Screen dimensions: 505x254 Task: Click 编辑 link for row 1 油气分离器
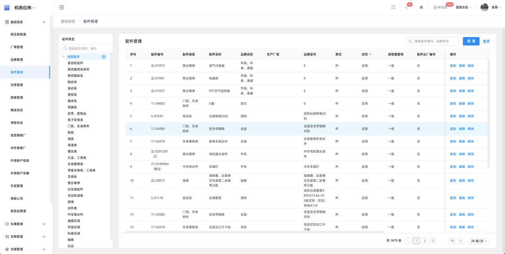tap(462, 66)
